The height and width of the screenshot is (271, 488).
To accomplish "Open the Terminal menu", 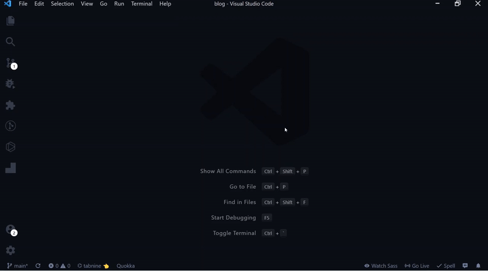I will (142, 4).
